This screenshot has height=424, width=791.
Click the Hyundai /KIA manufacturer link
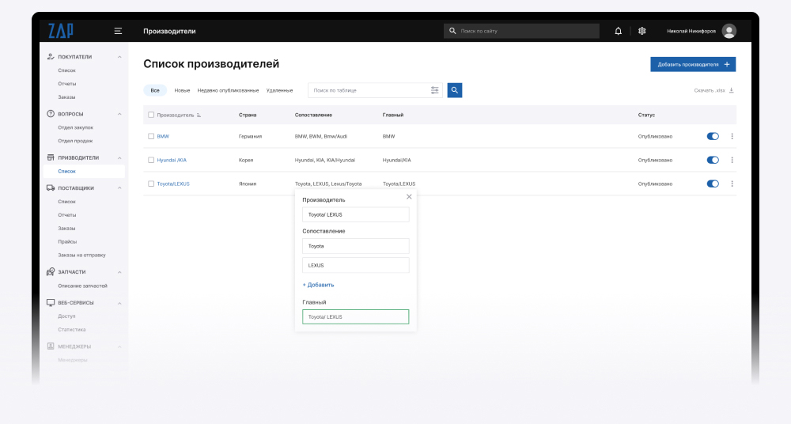(172, 160)
